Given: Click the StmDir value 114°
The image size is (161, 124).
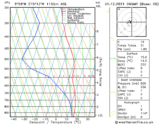Looking at the screenshot, I should tap(144, 113).
